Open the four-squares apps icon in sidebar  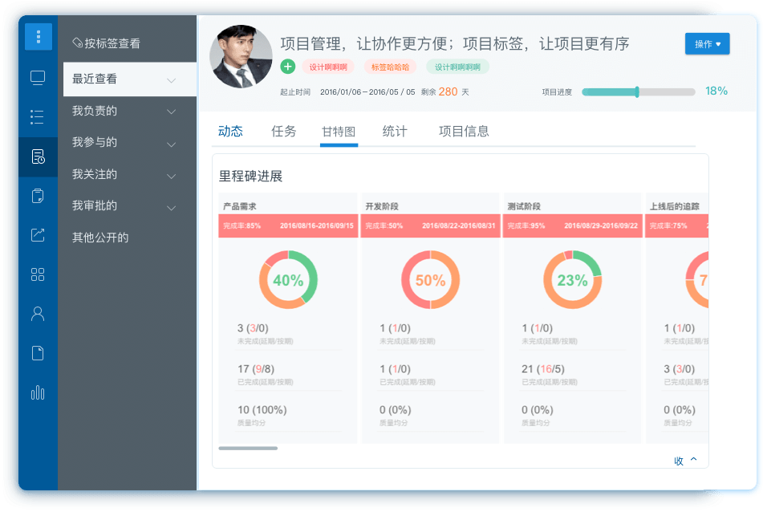click(x=38, y=274)
